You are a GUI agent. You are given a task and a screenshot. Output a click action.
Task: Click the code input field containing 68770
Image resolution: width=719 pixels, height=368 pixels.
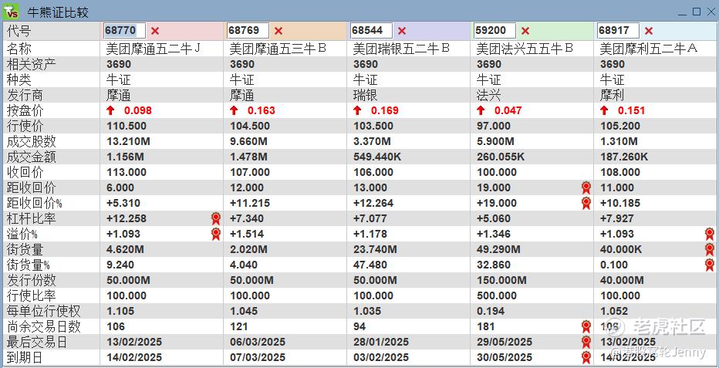pos(124,31)
